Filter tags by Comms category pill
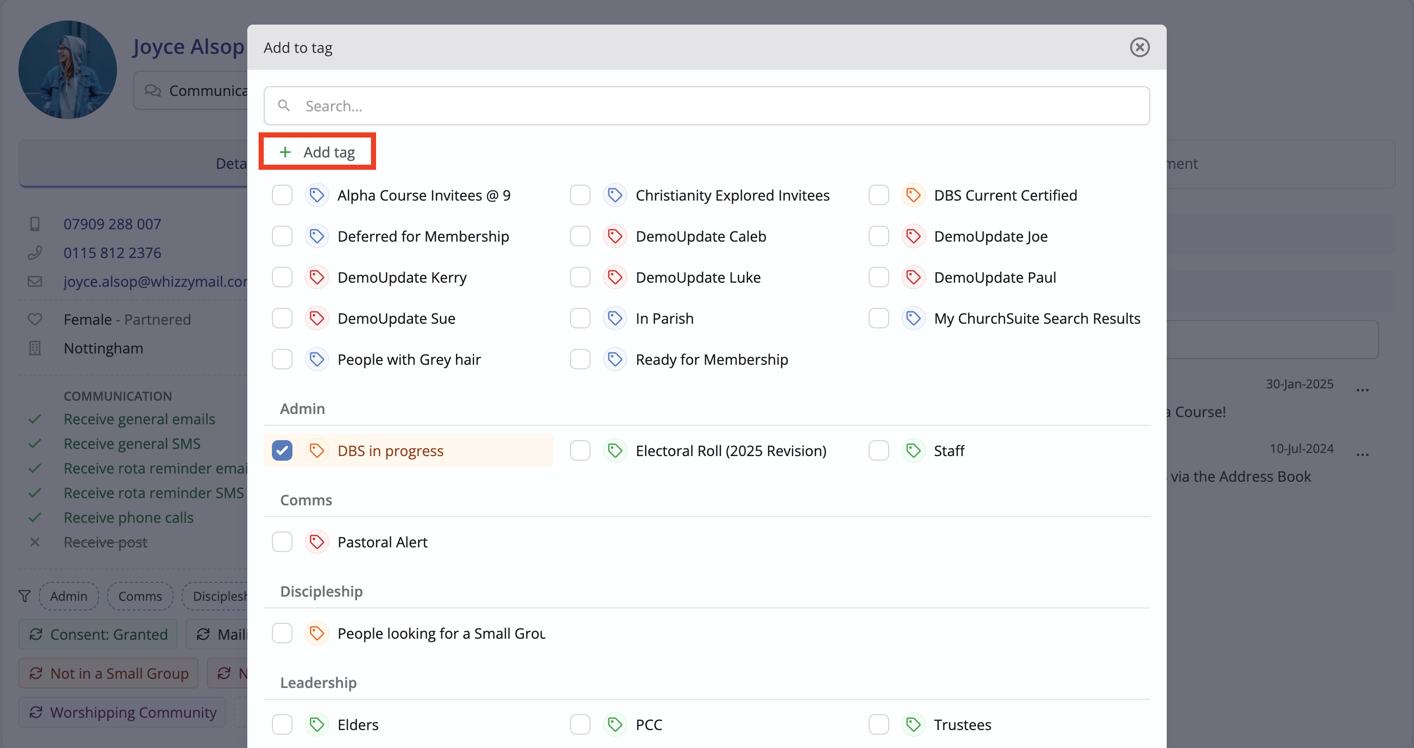 tap(140, 596)
